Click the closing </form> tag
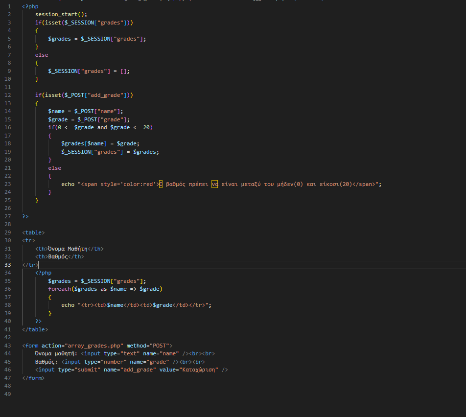Viewport: 466px width, 417px height. point(33,378)
